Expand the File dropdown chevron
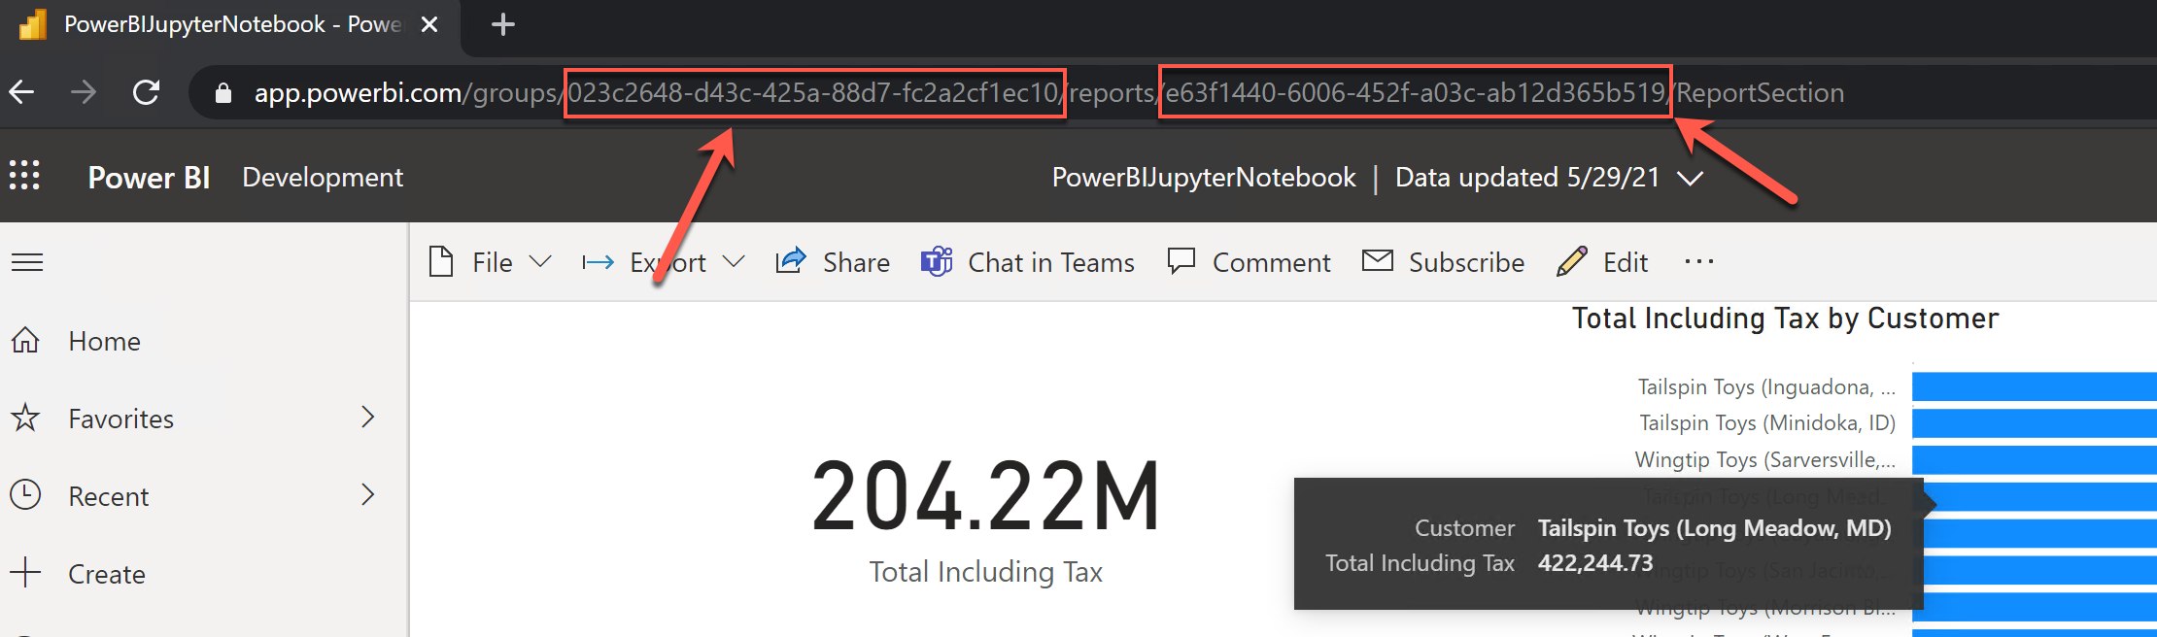The width and height of the screenshot is (2157, 637). pos(540,261)
